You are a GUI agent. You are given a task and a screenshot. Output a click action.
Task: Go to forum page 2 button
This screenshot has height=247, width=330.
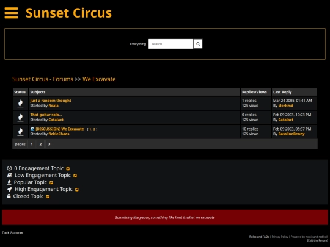pyautogui.click(x=40, y=144)
